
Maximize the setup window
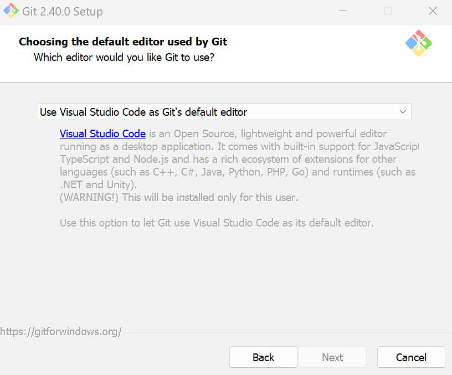pyautogui.click(x=388, y=11)
